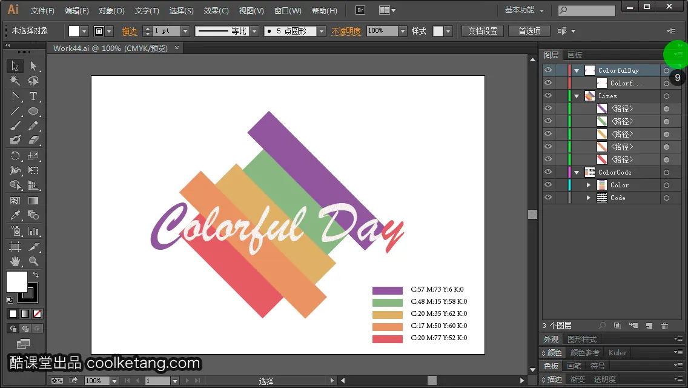This screenshot has height=388, width=688.
Task: Select the Pencil tool
Action: coord(33,126)
